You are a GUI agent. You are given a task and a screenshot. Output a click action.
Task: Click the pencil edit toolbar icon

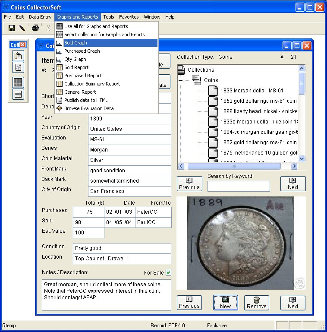(22, 28)
